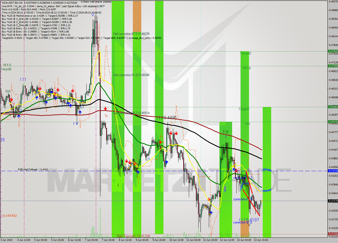The image size is (338, 243).
Task: Select the 'Line:3470 | h1_atr_c0' info line
Action: 53,6
